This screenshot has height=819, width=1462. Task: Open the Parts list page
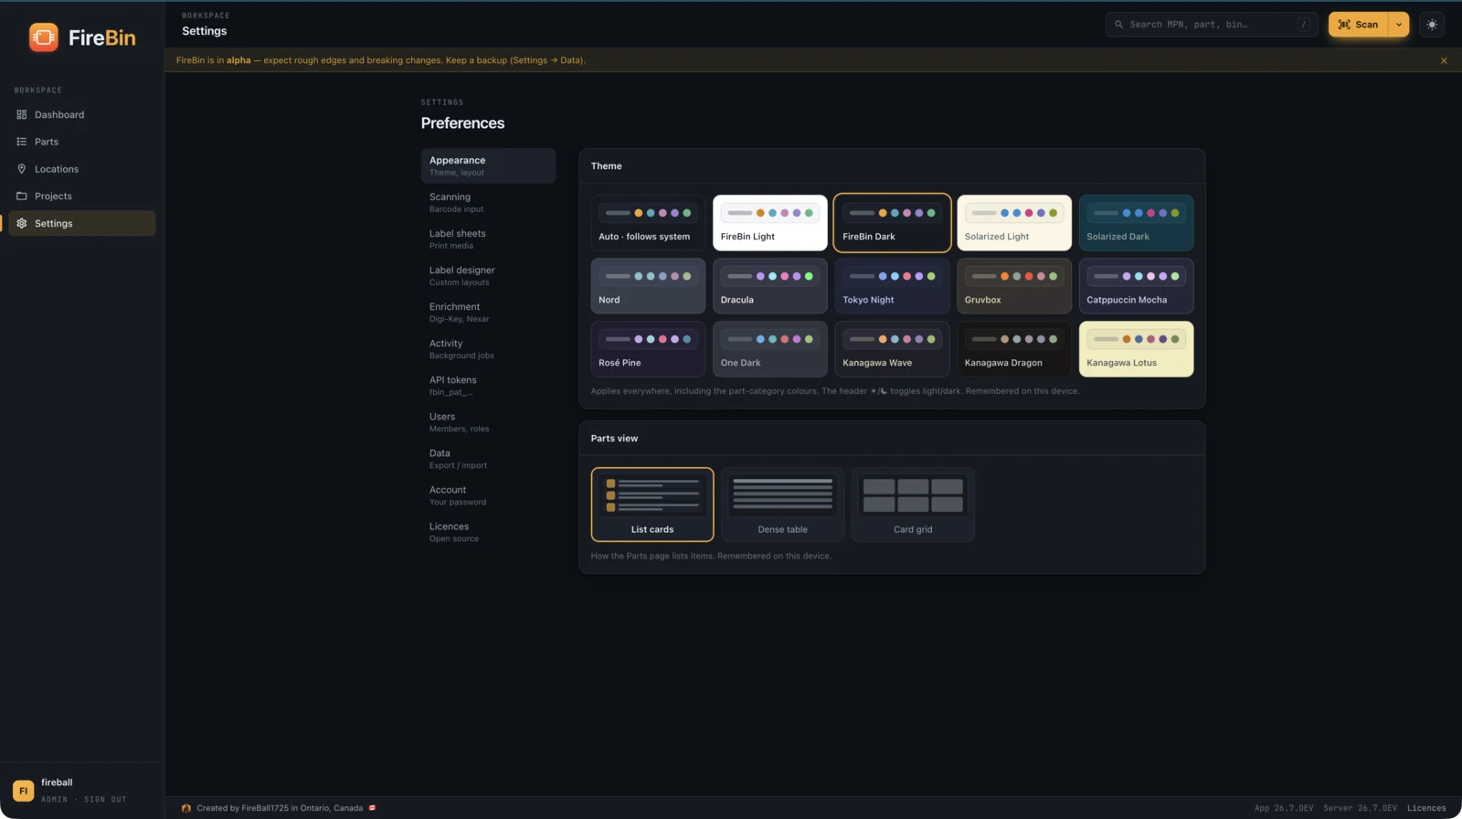coord(82,142)
